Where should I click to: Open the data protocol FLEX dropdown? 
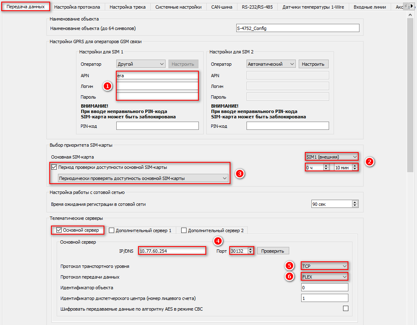pyautogui.click(x=325, y=277)
